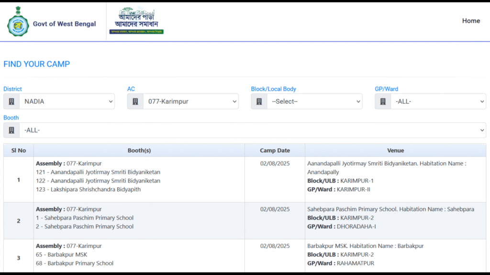Click the Govt of West Bengal title text
The height and width of the screenshot is (275, 490).
[65, 24]
